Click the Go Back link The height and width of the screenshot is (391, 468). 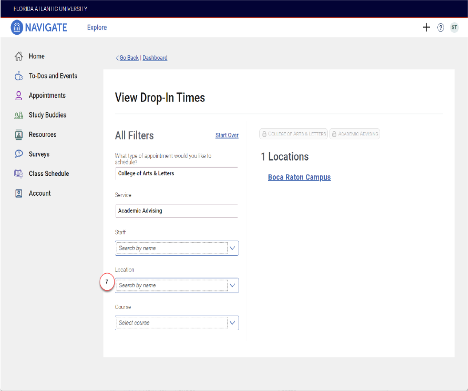[129, 58]
